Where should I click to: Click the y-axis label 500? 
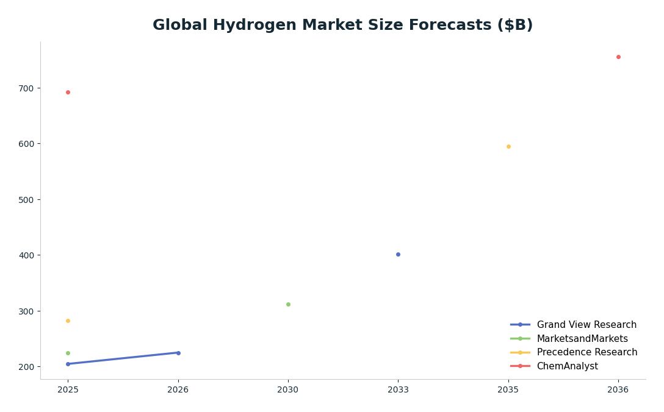tap(26, 200)
